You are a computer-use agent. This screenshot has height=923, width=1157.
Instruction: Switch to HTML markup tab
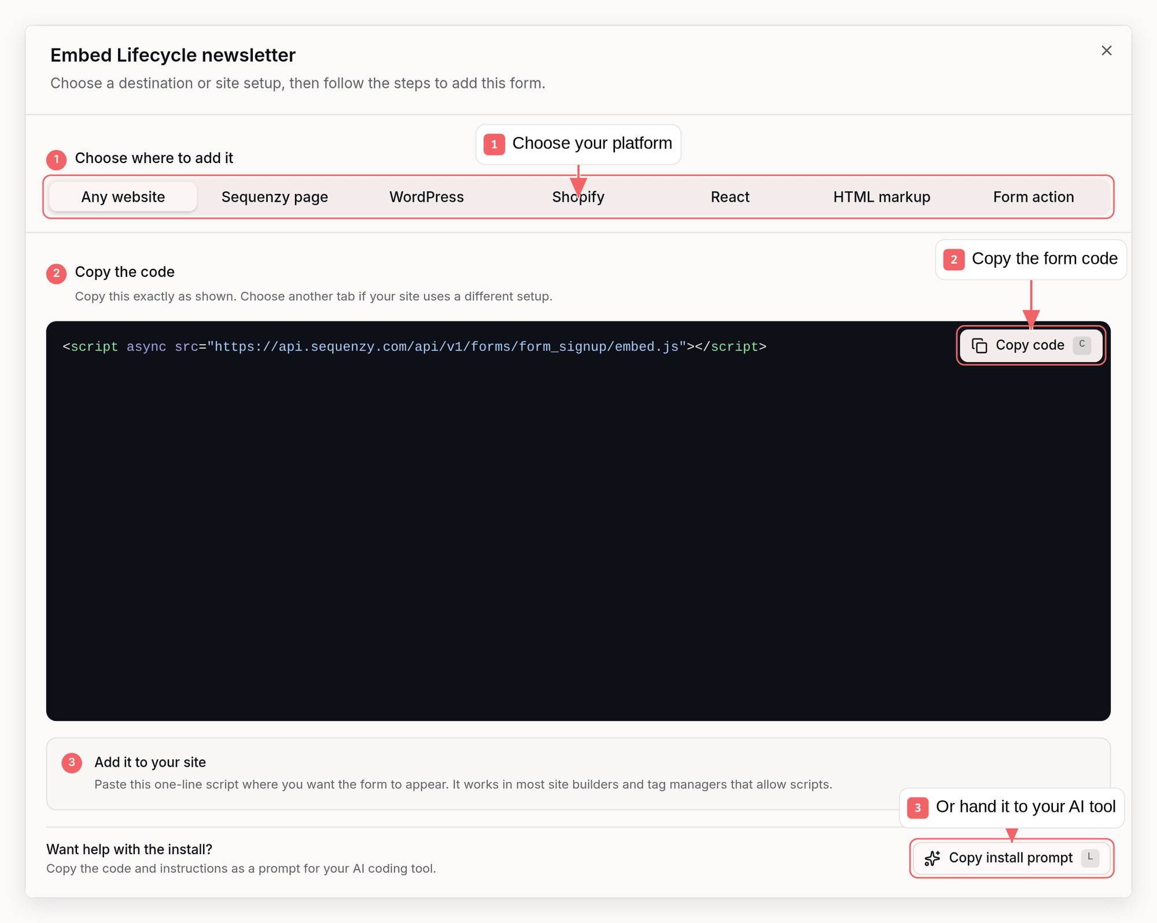(882, 197)
